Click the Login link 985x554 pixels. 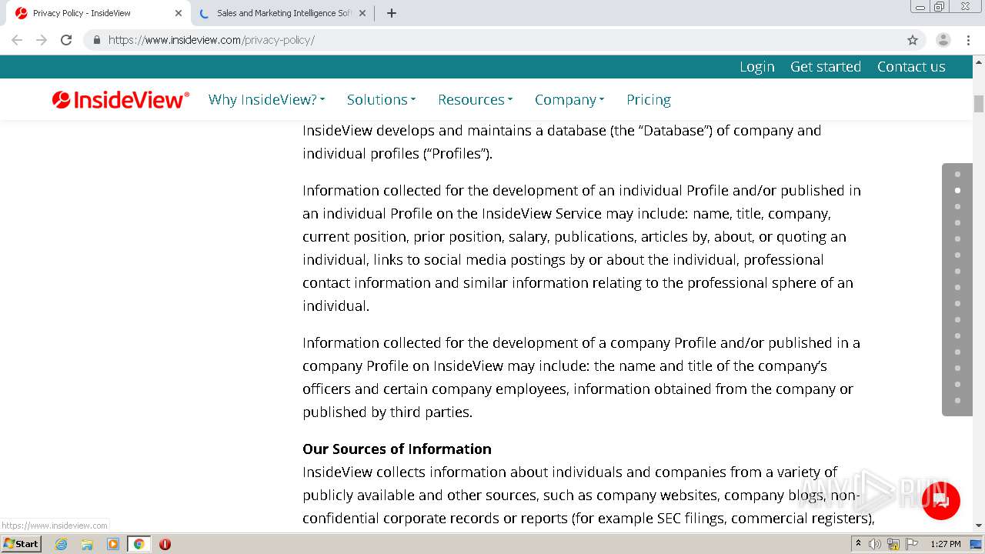[757, 67]
